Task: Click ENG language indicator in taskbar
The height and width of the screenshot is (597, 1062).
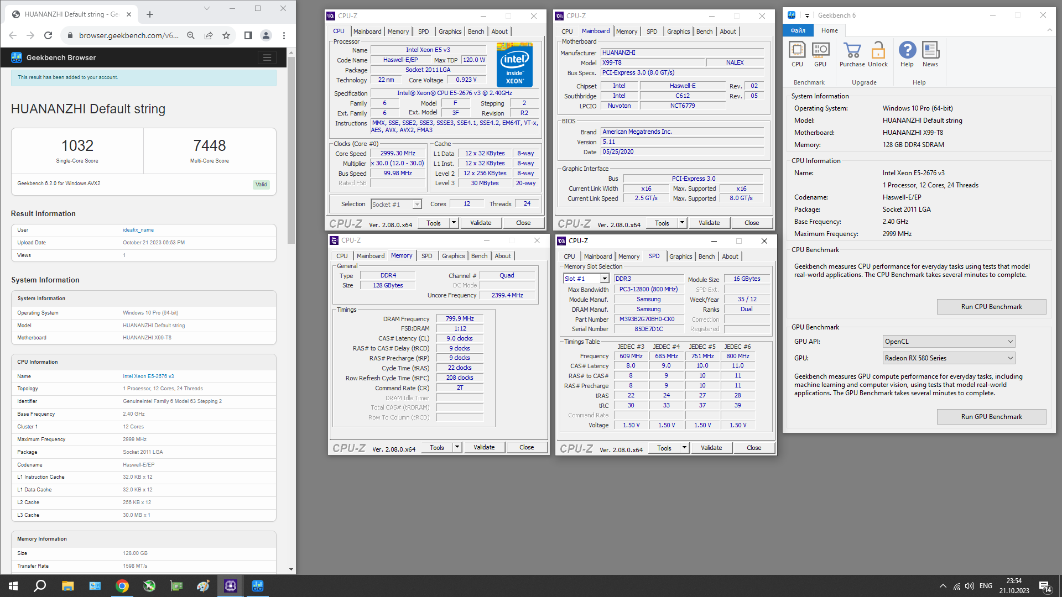Action: [x=986, y=586]
